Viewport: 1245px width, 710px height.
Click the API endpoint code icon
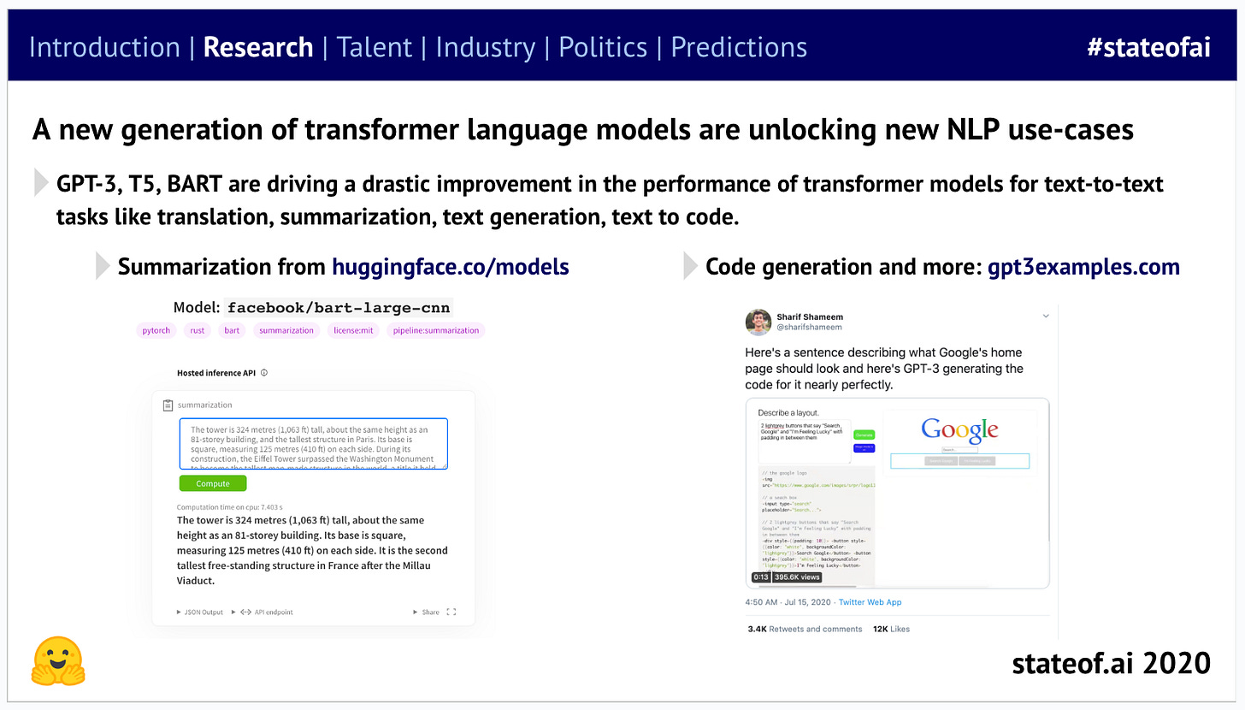pyautogui.click(x=245, y=612)
